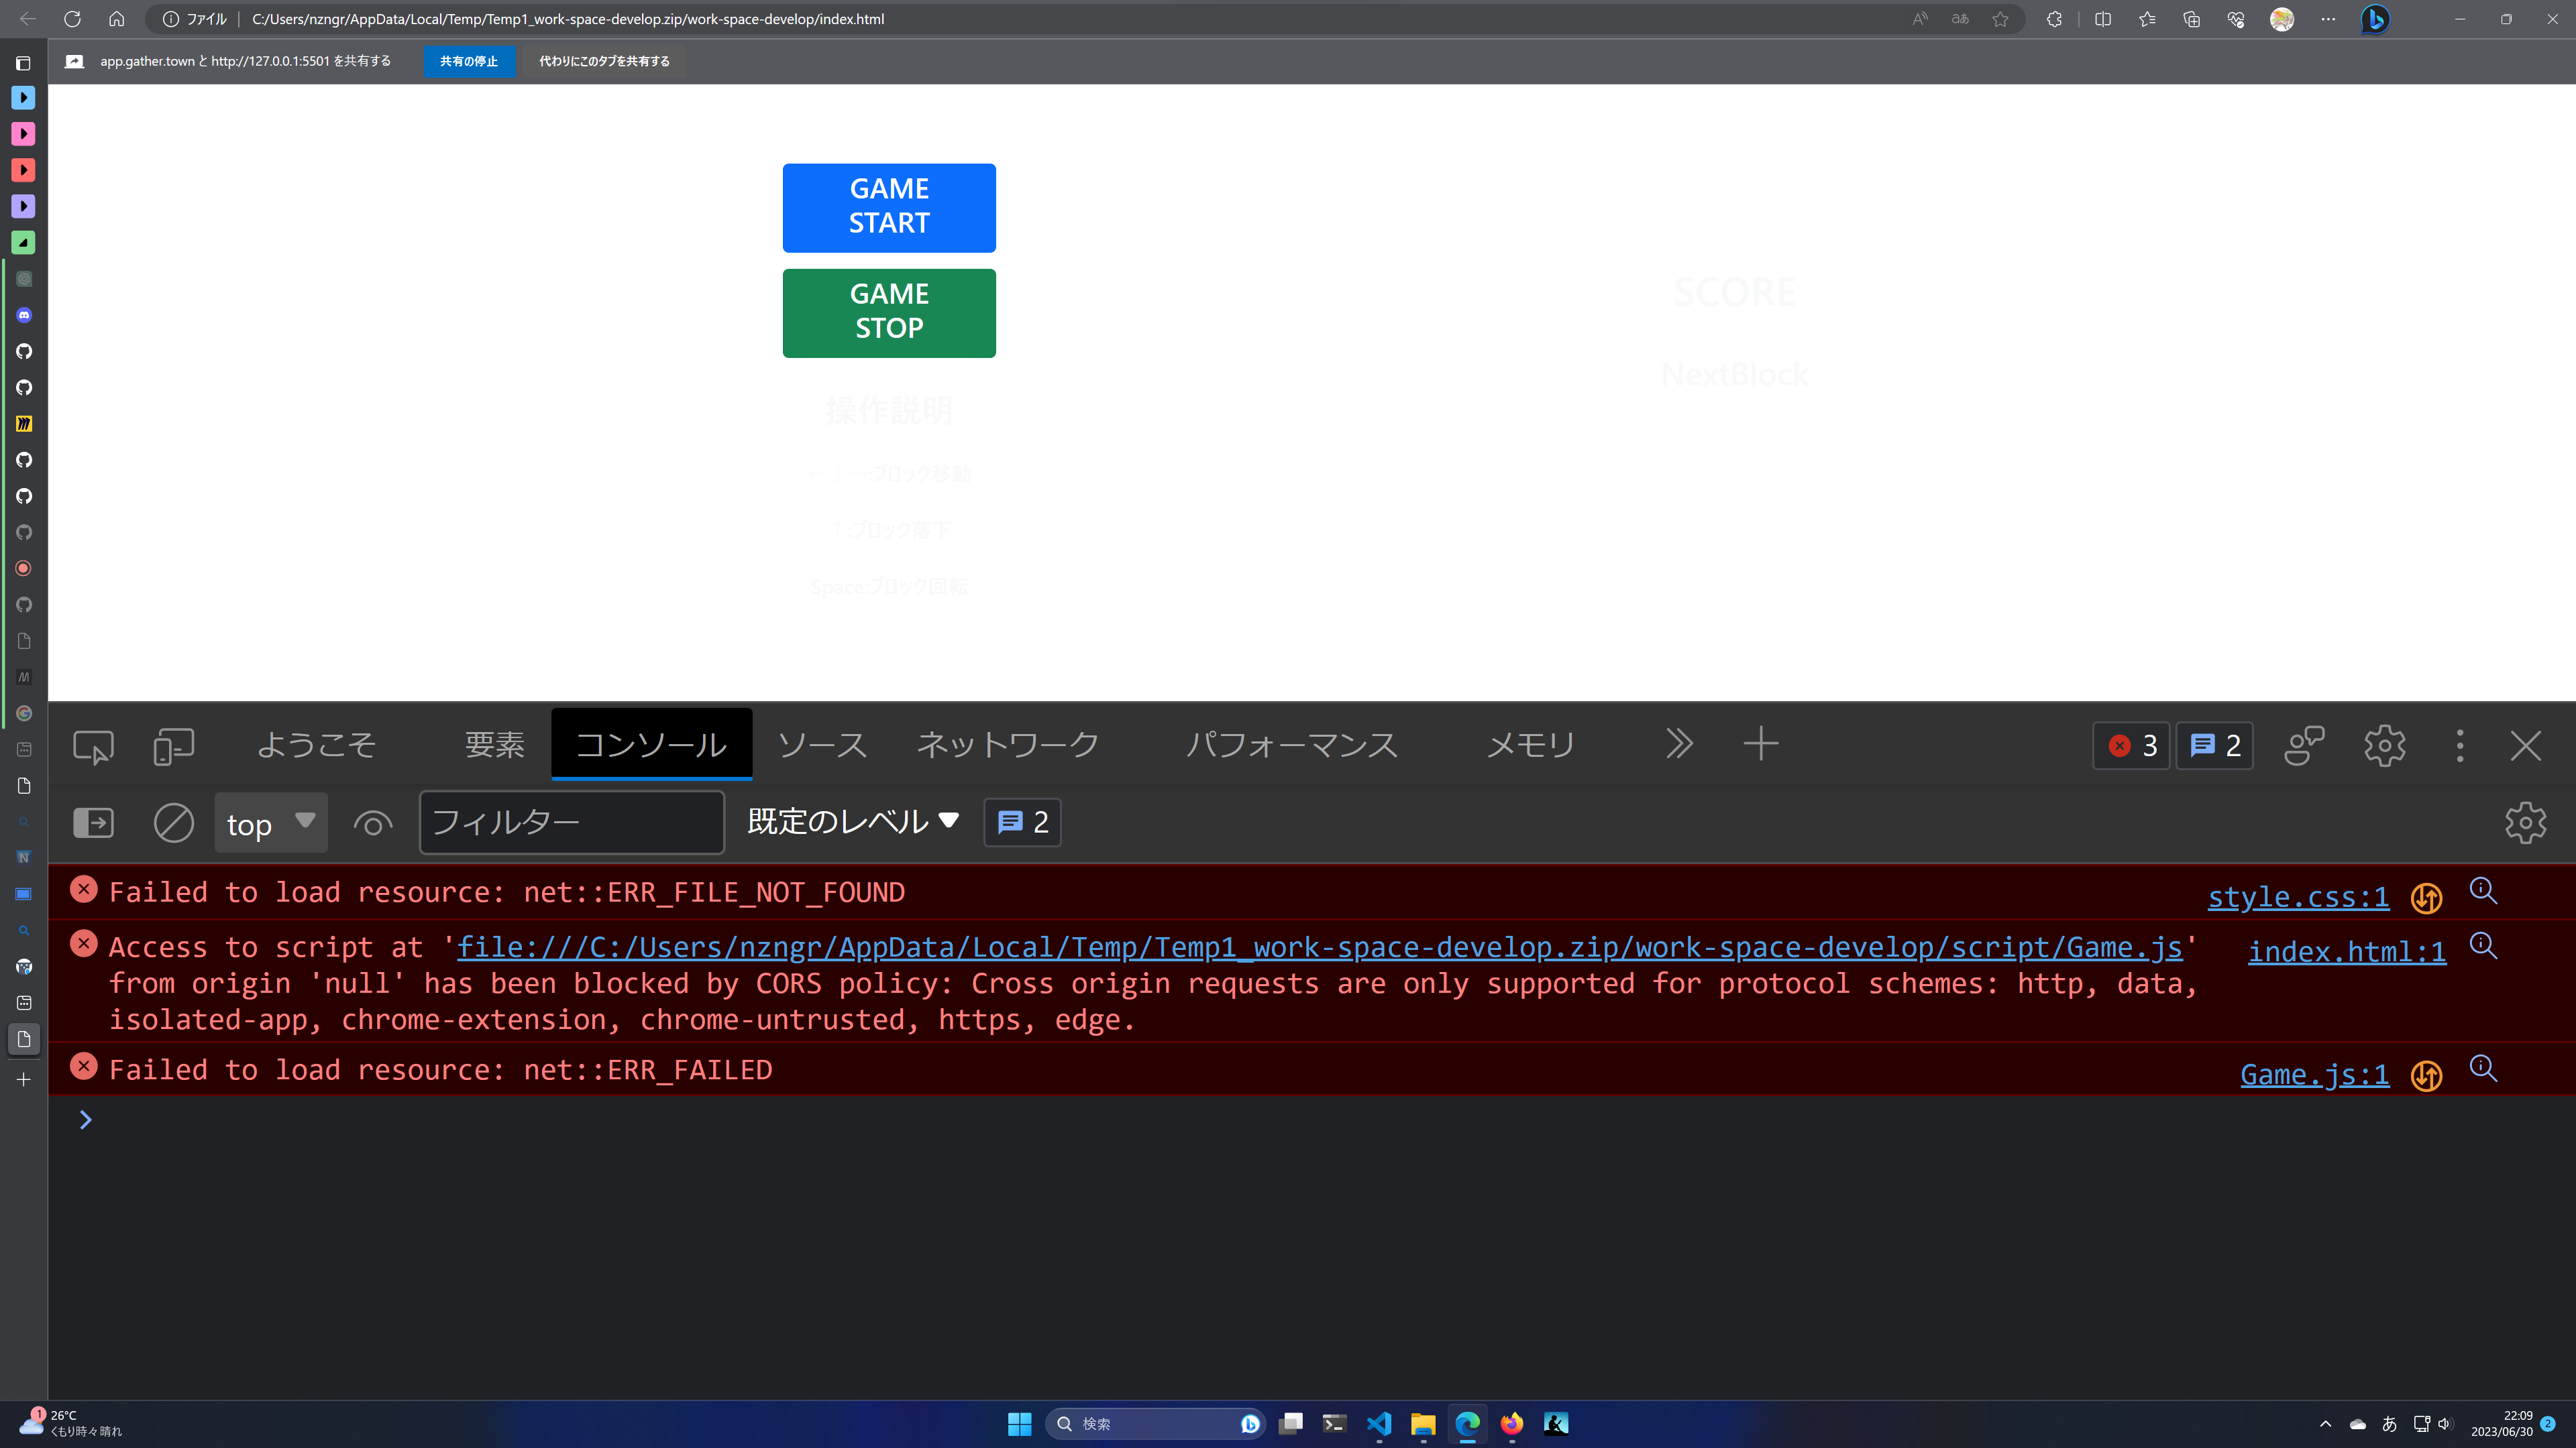The width and height of the screenshot is (2576, 1448).
Task: Create a live expression with the eye icon
Action: 372,823
